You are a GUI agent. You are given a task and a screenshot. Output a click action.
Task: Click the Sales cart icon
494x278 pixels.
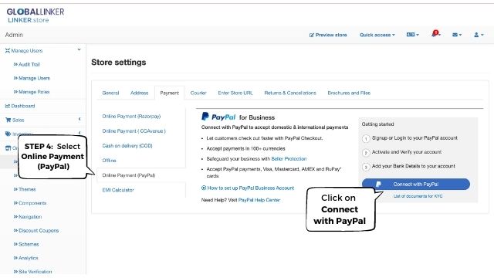[x=8, y=120]
